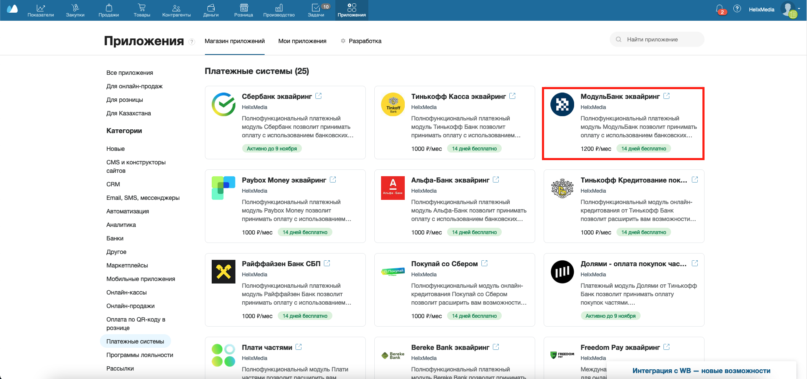
Task: Click the Tinkoff Bank yellow logo
Action: (393, 104)
